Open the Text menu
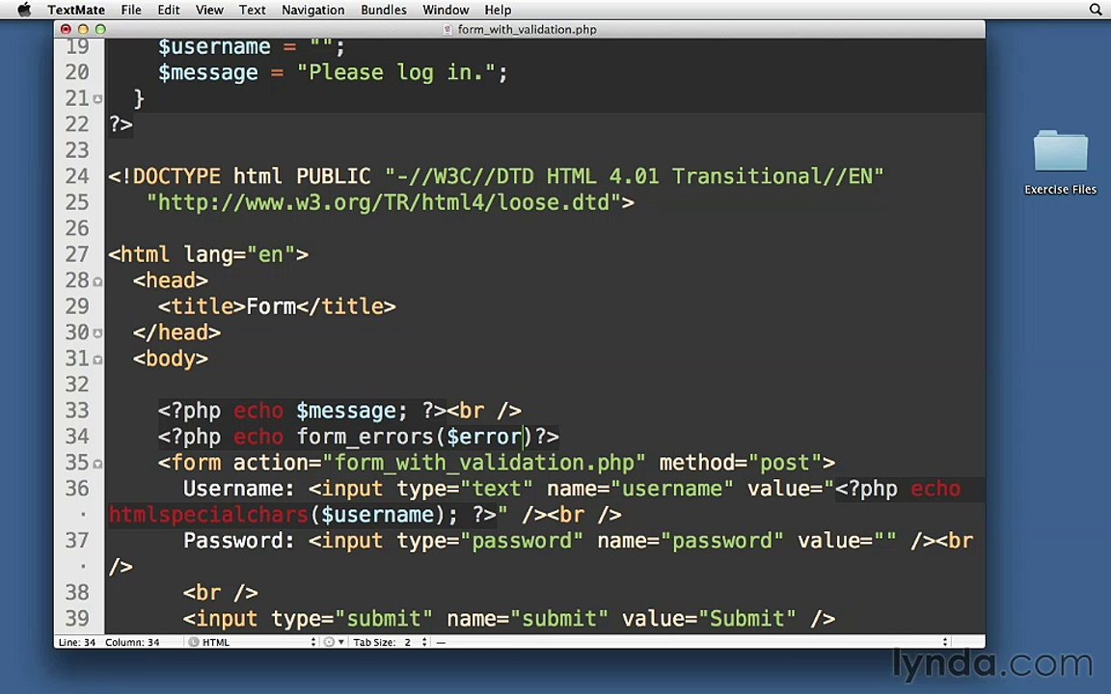Image resolution: width=1111 pixels, height=694 pixels. click(252, 10)
